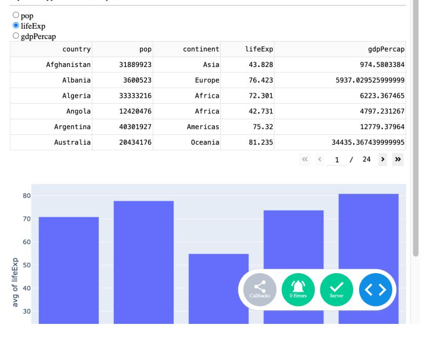
Task: Click the total page count 24
Action: (x=367, y=159)
